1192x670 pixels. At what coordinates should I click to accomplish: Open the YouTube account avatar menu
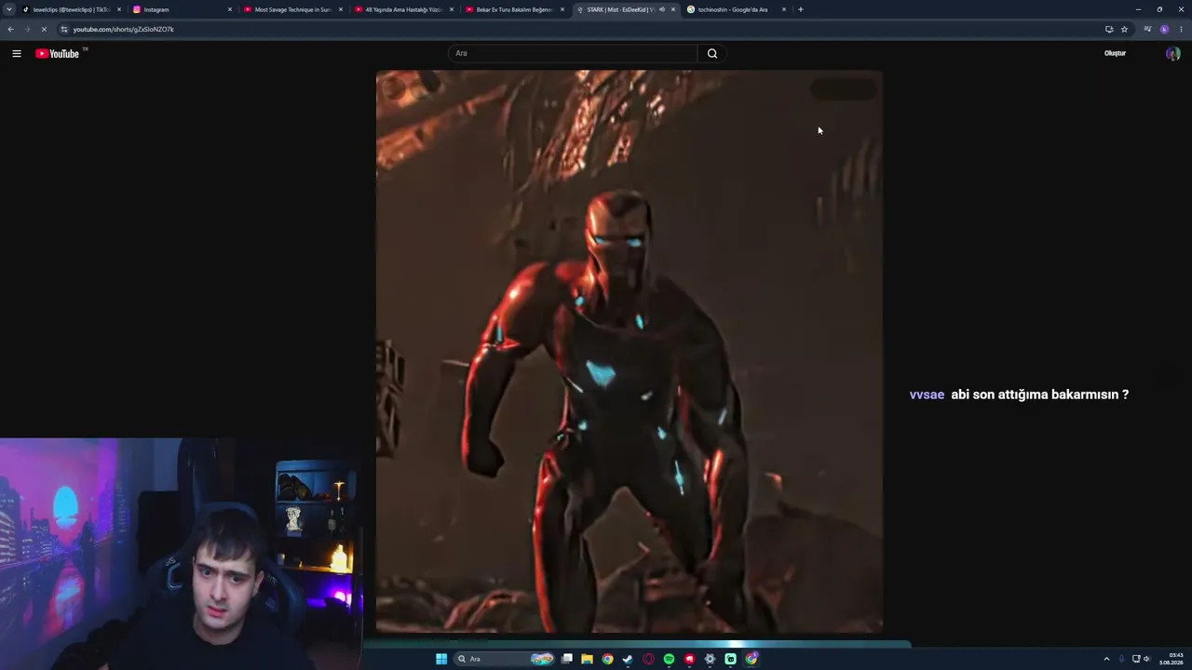pos(1172,53)
